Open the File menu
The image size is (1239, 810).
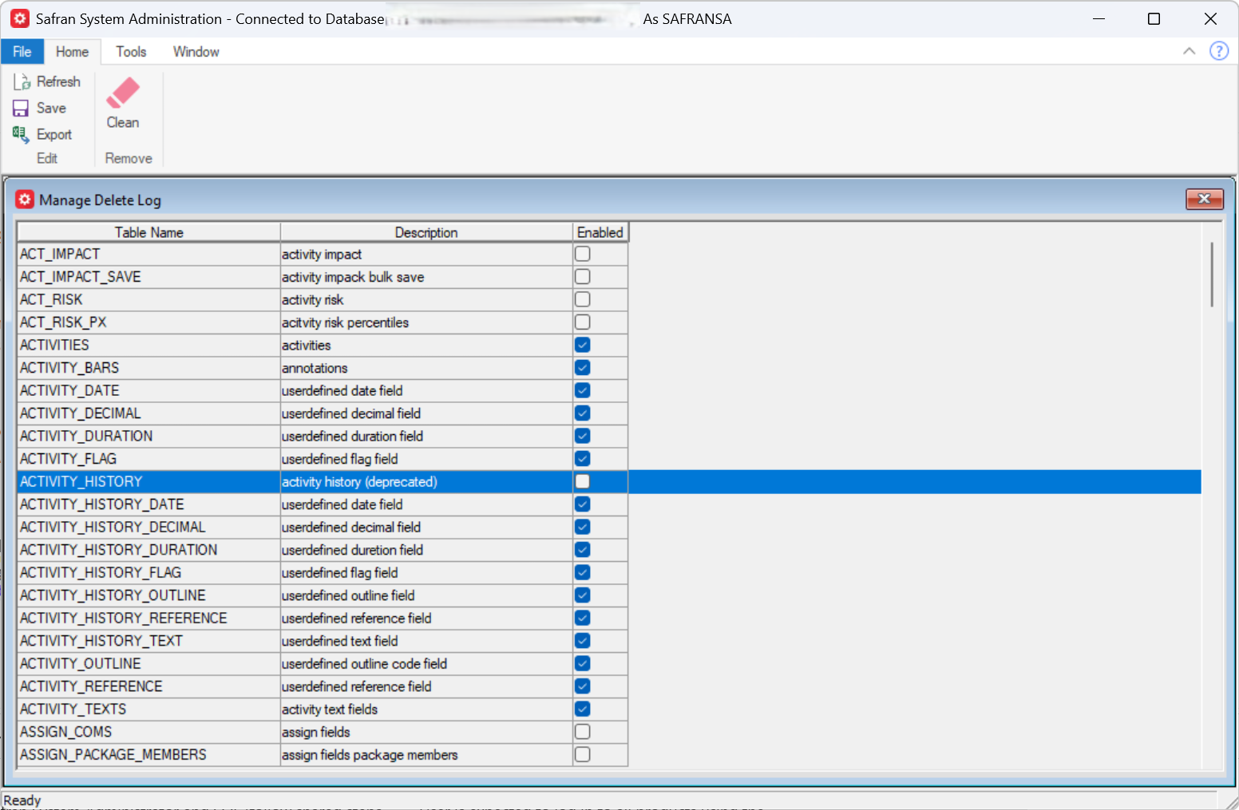[22, 51]
